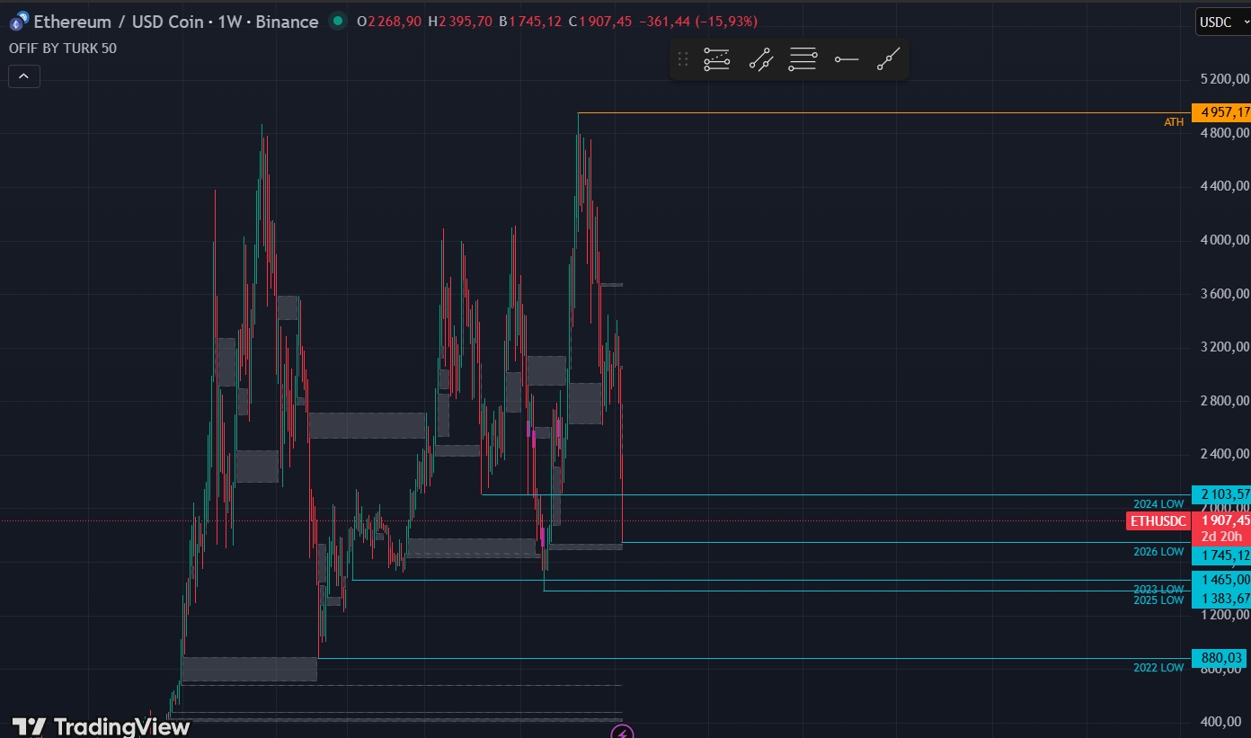The height and width of the screenshot is (738, 1251).
Task: Click the 2026 LOW line label
Action: [1158, 552]
